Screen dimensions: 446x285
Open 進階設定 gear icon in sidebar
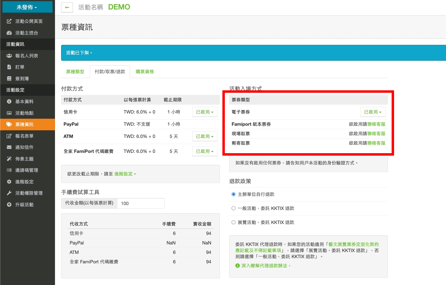pos(9,182)
